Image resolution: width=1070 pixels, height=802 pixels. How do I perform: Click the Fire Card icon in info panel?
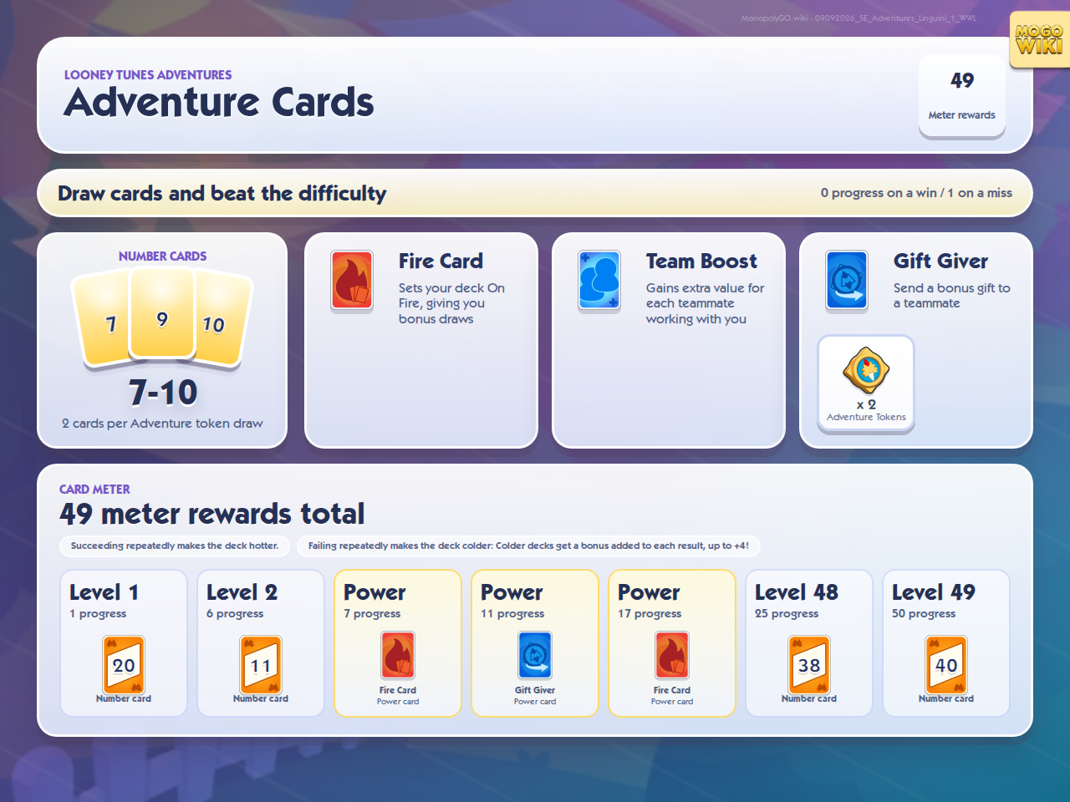click(x=352, y=281)
